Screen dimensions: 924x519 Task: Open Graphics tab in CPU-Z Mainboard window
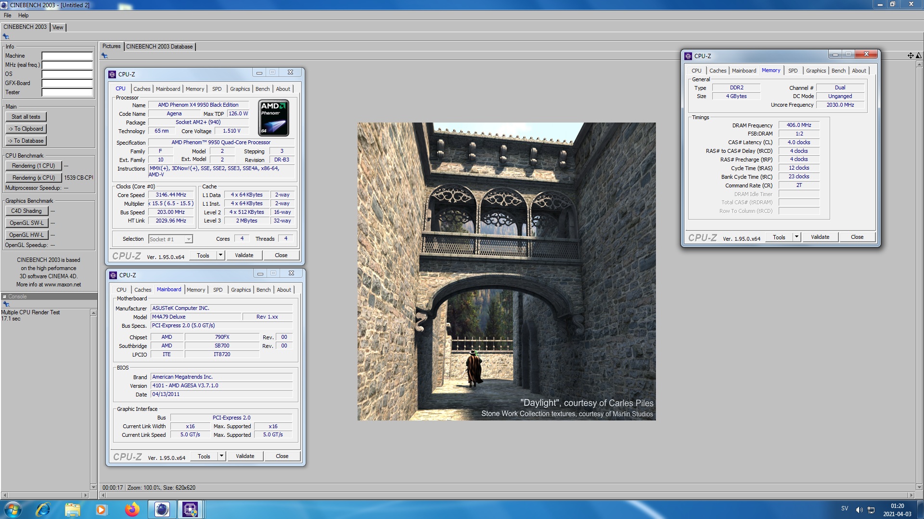pyautogui.click(x=241, y=290)
